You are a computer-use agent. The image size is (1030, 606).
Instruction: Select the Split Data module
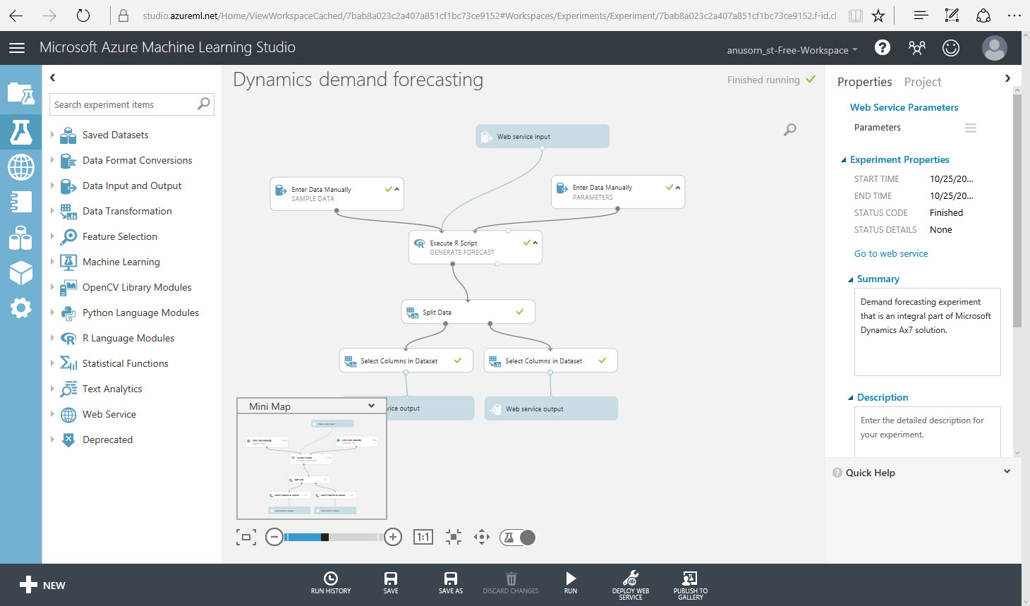[x=468, y=312]
